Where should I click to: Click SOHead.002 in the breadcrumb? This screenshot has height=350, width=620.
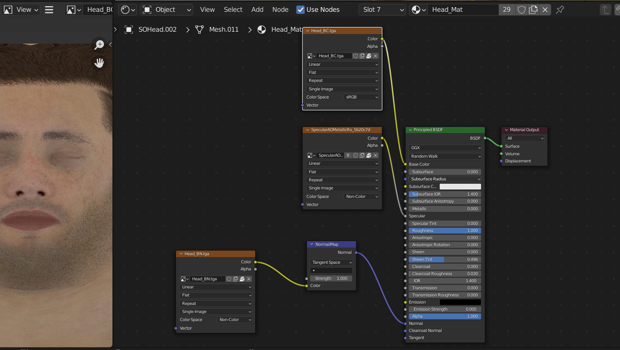157,29
